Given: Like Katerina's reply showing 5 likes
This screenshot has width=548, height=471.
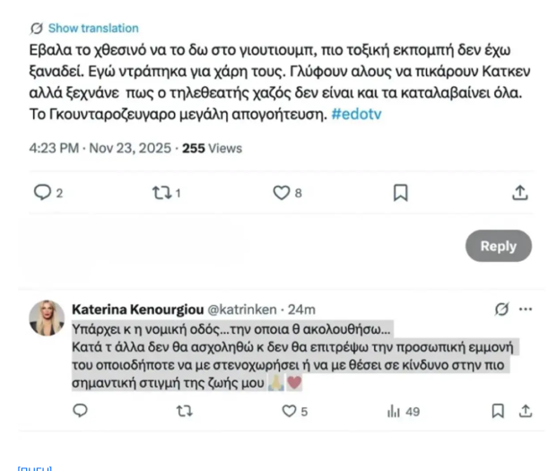Looking at the screenshot, I should click(x=289, y=411).
